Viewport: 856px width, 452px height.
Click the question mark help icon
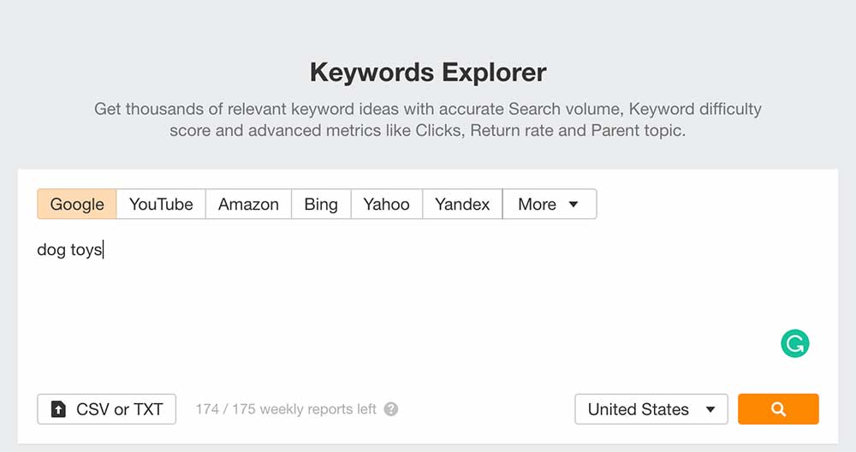click(x=391, y=409)
